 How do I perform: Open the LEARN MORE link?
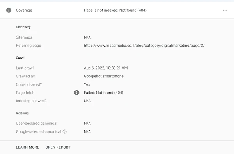(x=28, y=147)
